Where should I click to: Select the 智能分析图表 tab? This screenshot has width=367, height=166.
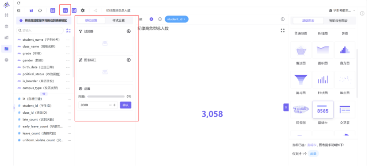[x=338, y=21]
